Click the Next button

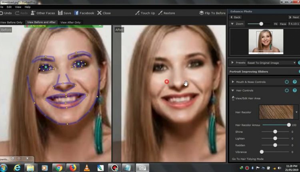click(294, 17)
